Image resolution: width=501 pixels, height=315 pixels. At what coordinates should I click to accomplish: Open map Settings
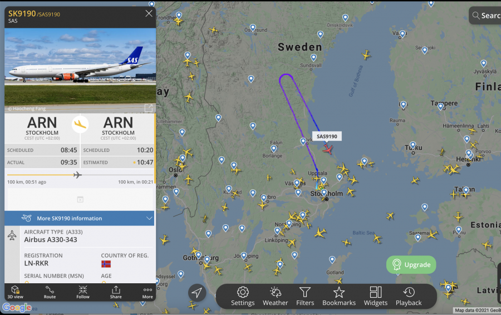point(243,297)
